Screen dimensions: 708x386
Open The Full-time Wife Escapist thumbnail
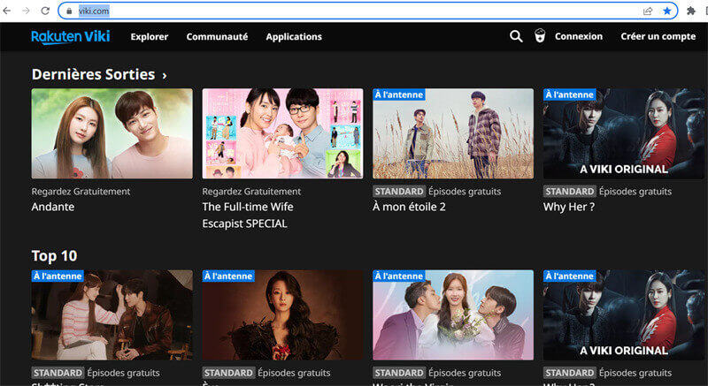coord(282,133)
